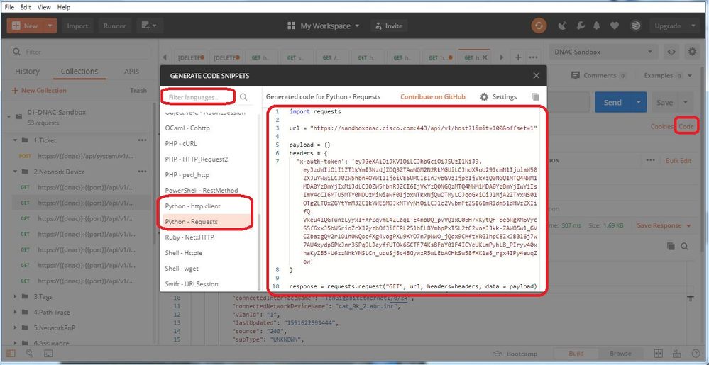Open the Examples dropdown
Image resolution: width=709 pixels, height=365 pixels.
click(x=668, y=75)
